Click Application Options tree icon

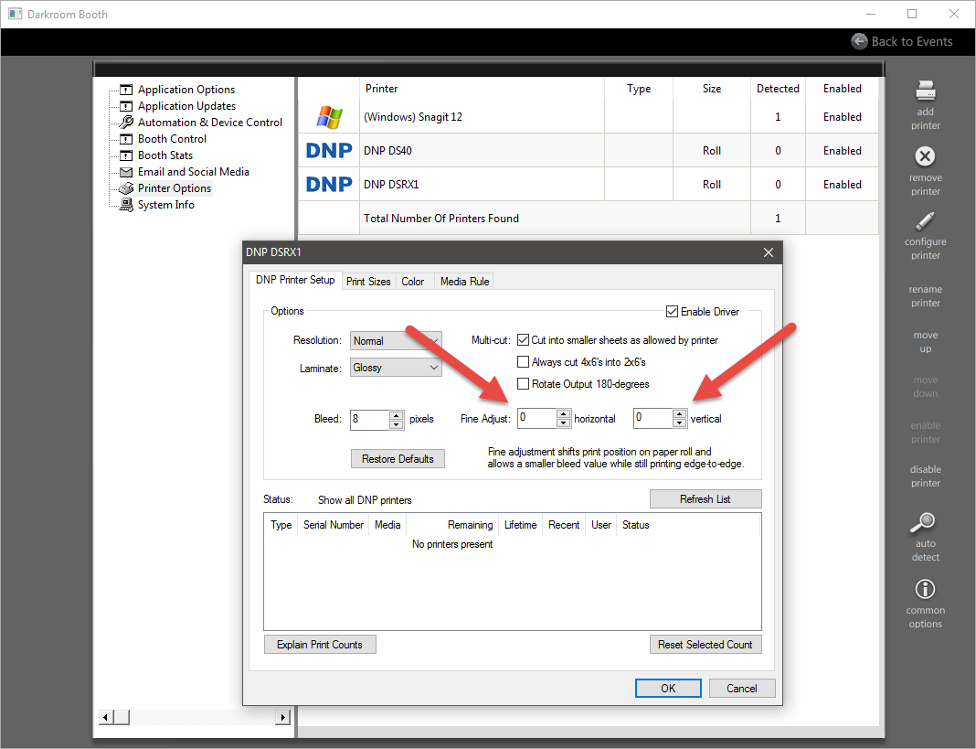pos(126,89)
